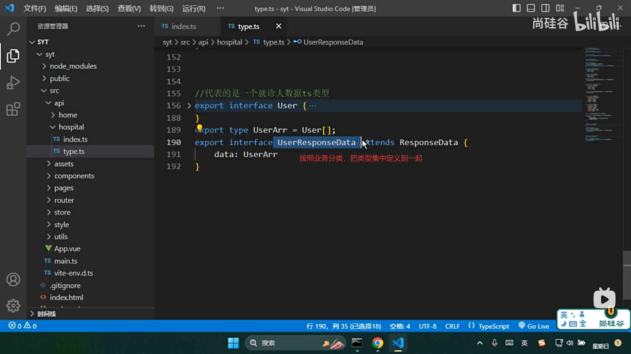Viewport: 631px width, 354px height.
Task: Open the 运行(R) menu
Action: [194, 9]
